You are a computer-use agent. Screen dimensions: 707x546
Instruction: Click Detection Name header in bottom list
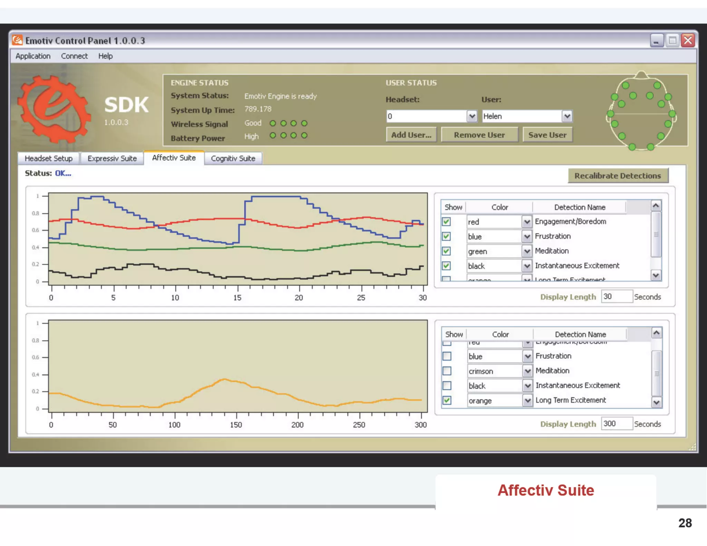click(x=580, y=334)
